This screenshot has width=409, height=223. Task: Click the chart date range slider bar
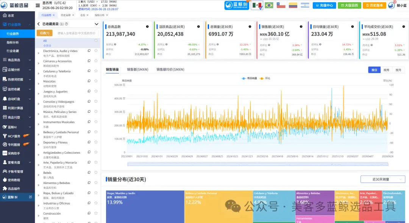(x=258, y=164)
